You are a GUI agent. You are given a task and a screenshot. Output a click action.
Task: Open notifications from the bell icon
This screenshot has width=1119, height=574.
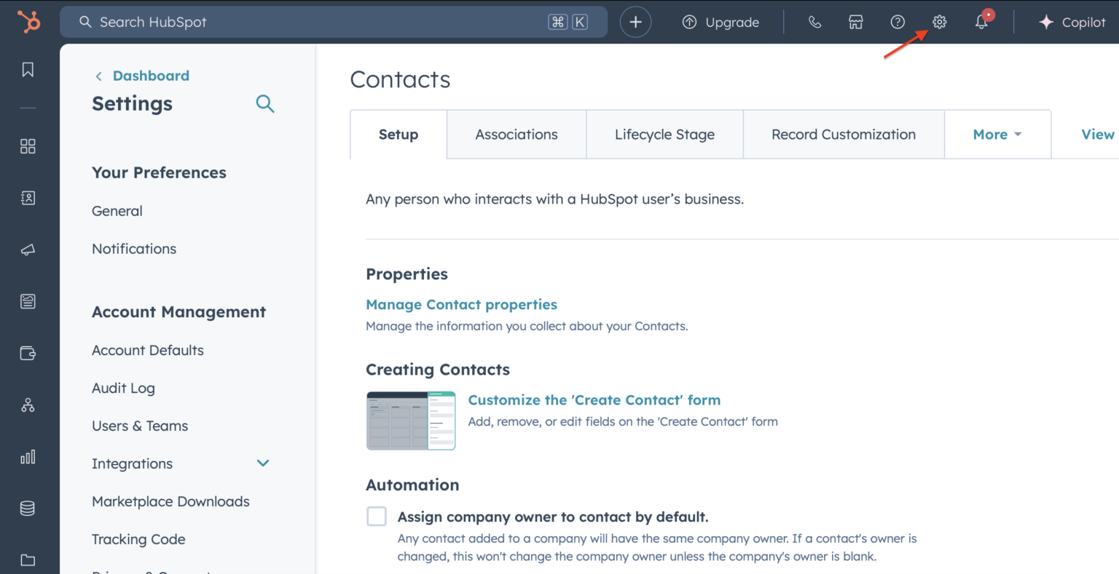point(981,22)
